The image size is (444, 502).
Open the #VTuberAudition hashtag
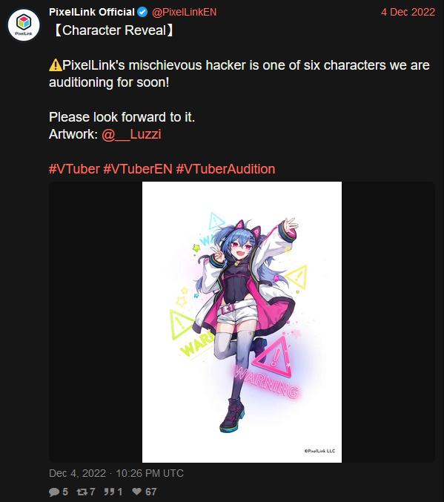pyautogui.click(x=225, y=169)
